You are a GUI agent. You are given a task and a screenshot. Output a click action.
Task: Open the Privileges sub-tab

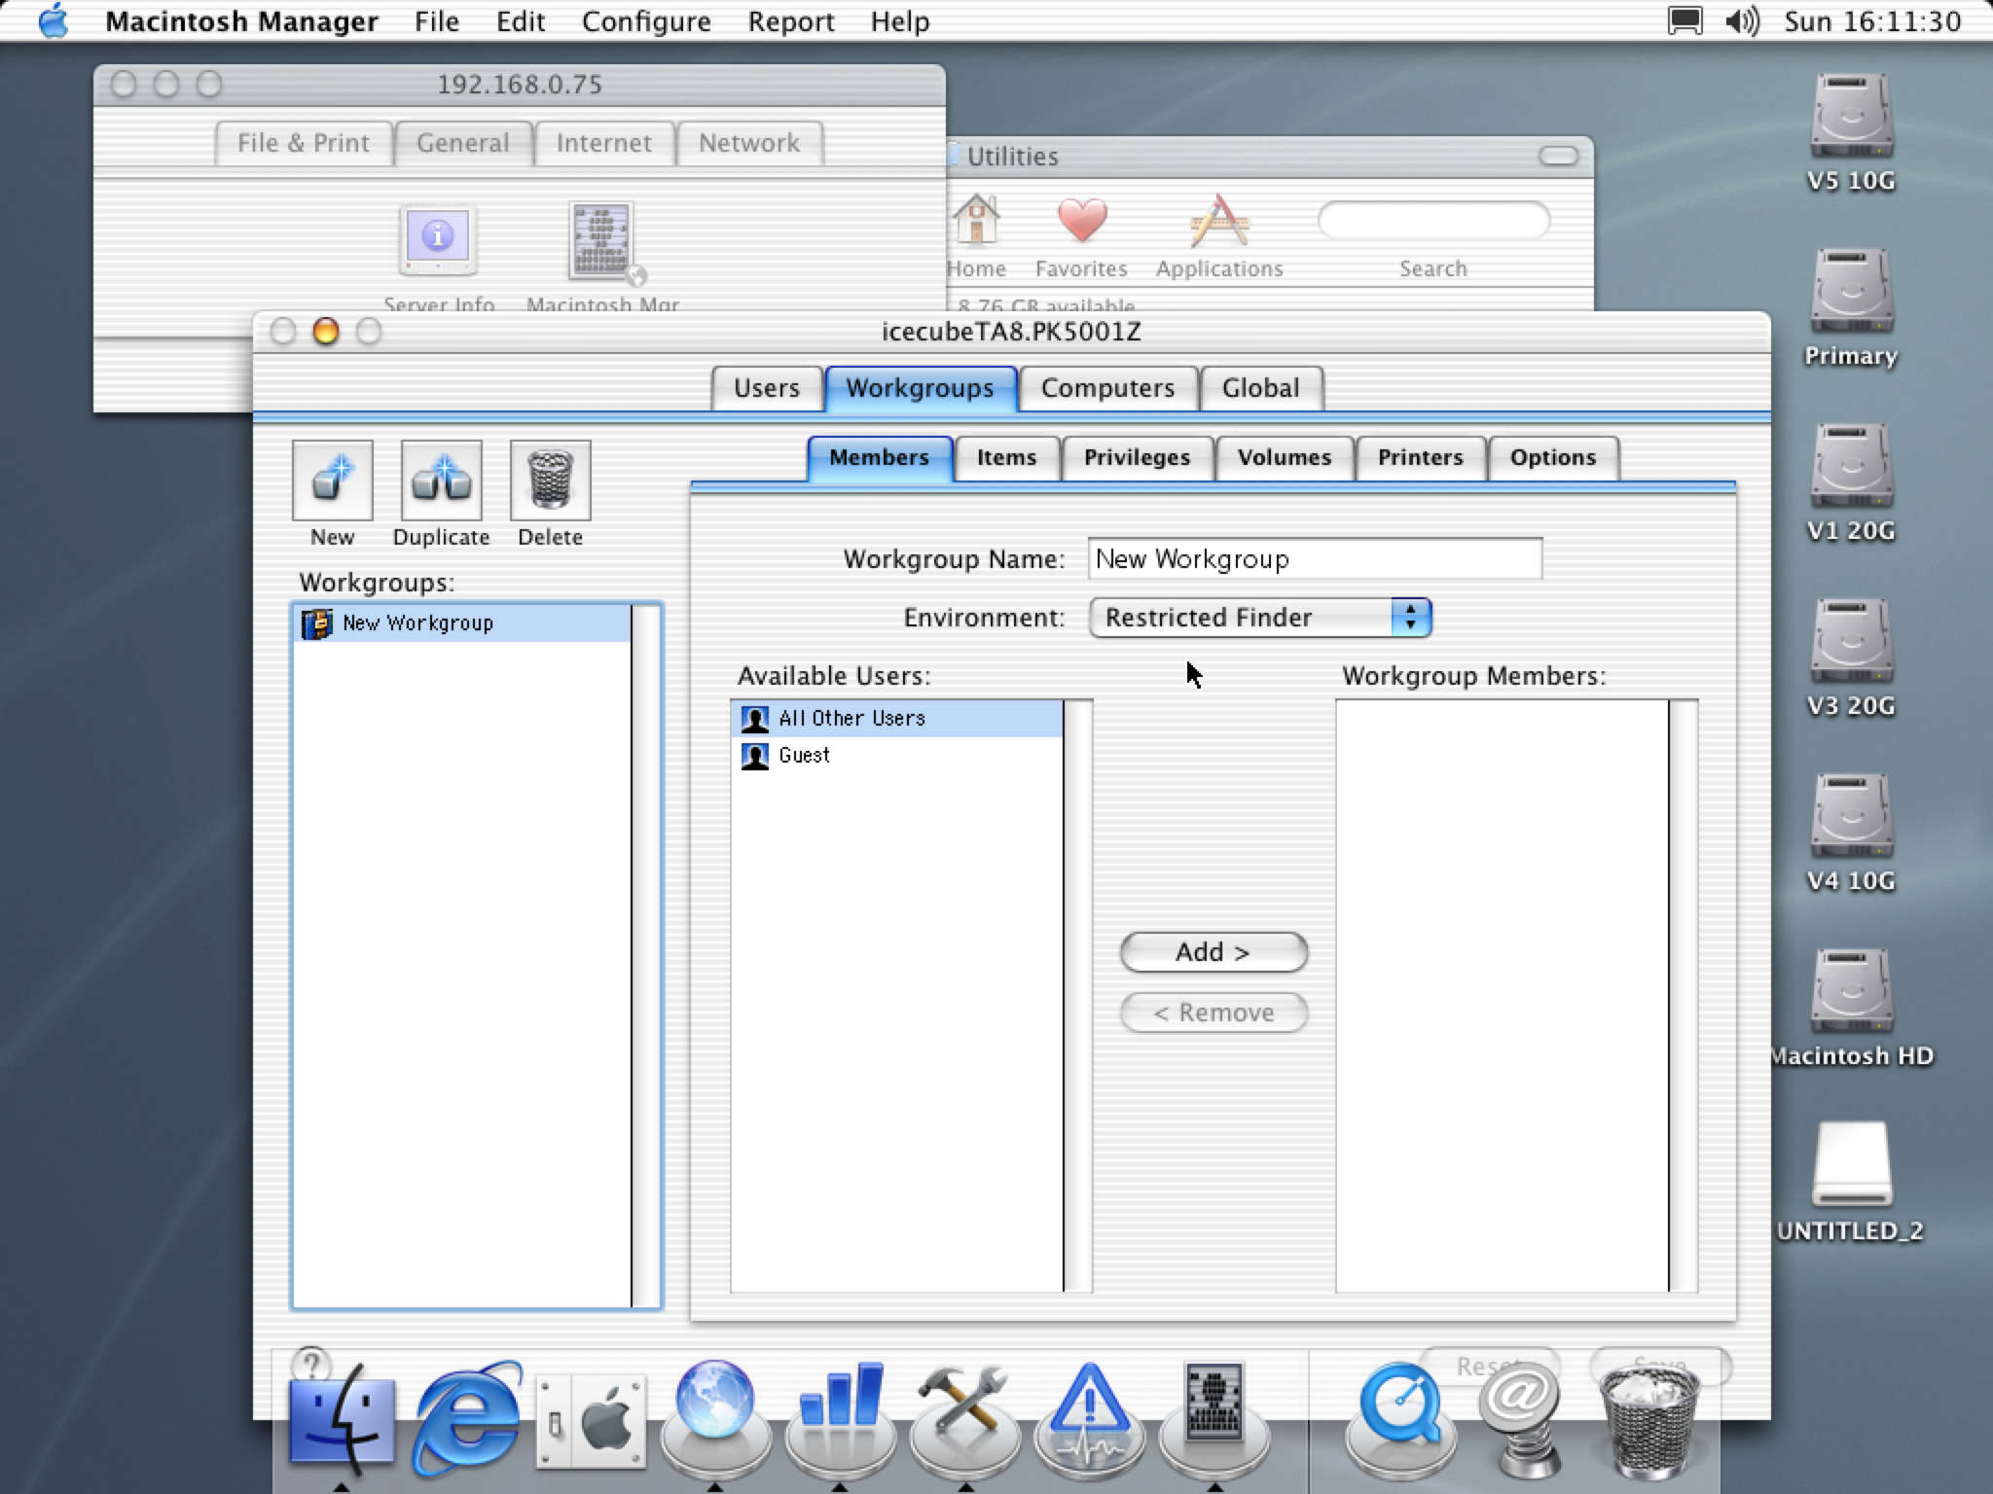click(x=1138, y=458)
